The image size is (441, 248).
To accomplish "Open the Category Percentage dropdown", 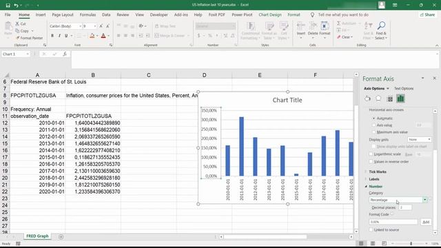I will (x=424, y=200).
